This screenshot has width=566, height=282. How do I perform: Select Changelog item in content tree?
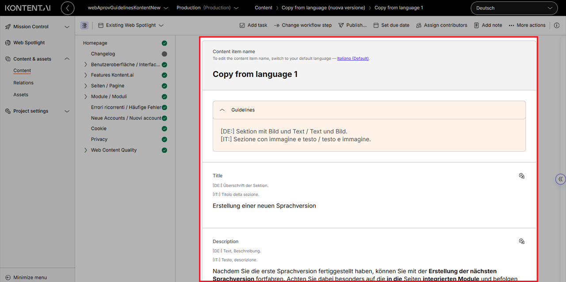click(x=103, y=54)
